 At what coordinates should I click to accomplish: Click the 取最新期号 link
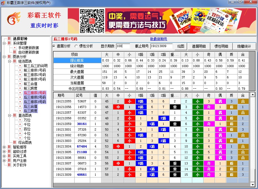click(x=158, y=39)
